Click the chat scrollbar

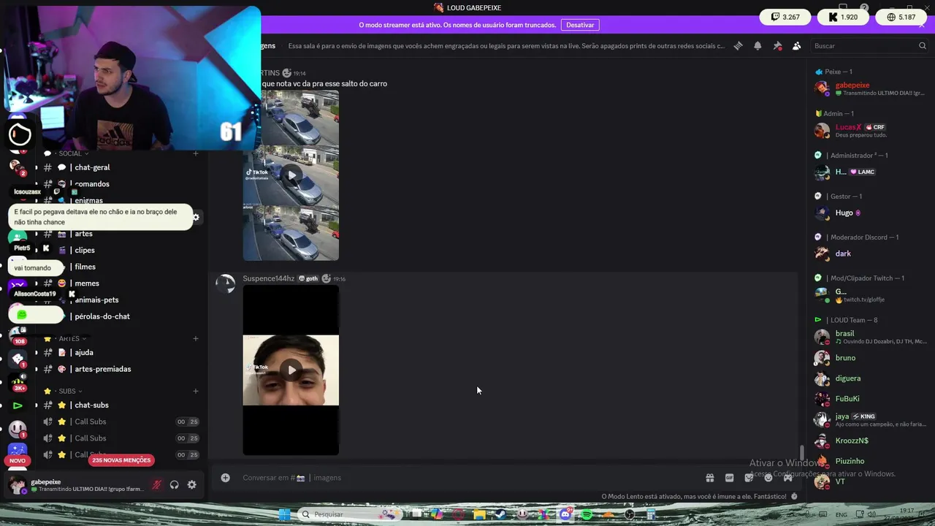(801, 454)
